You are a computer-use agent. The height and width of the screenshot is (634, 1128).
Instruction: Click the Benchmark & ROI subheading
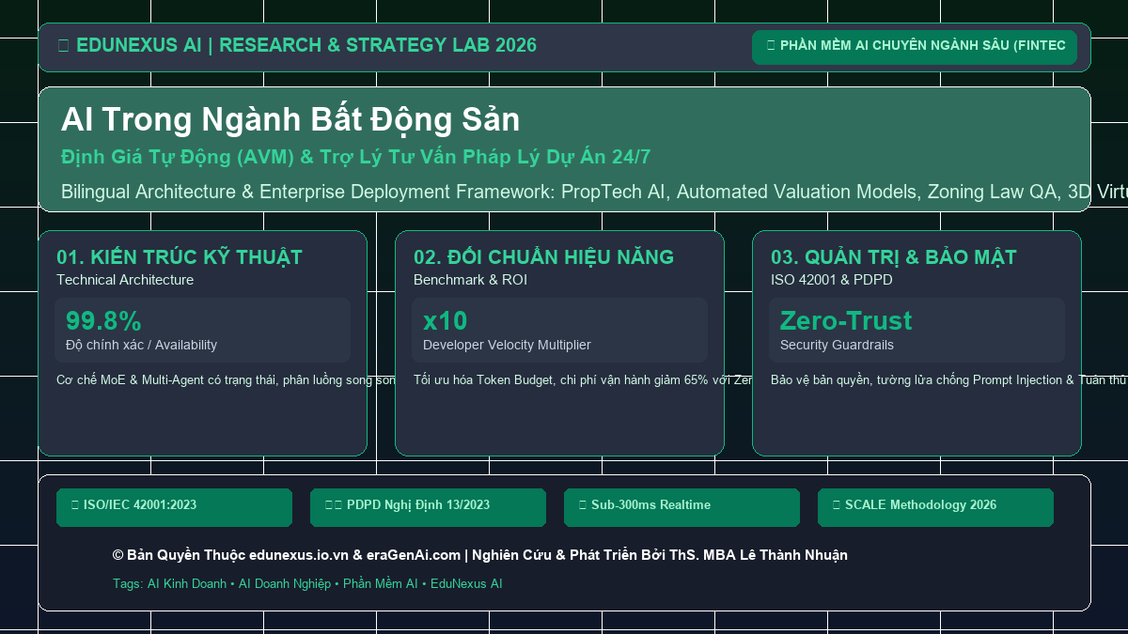470,280
